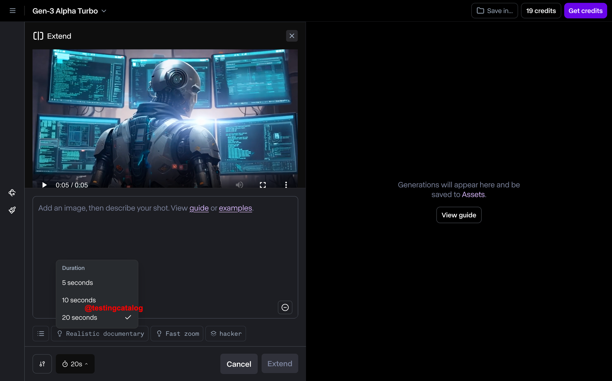
Task: Click the Extend panel icon in header
Action: pyautogui.click(x=38, y=36)
